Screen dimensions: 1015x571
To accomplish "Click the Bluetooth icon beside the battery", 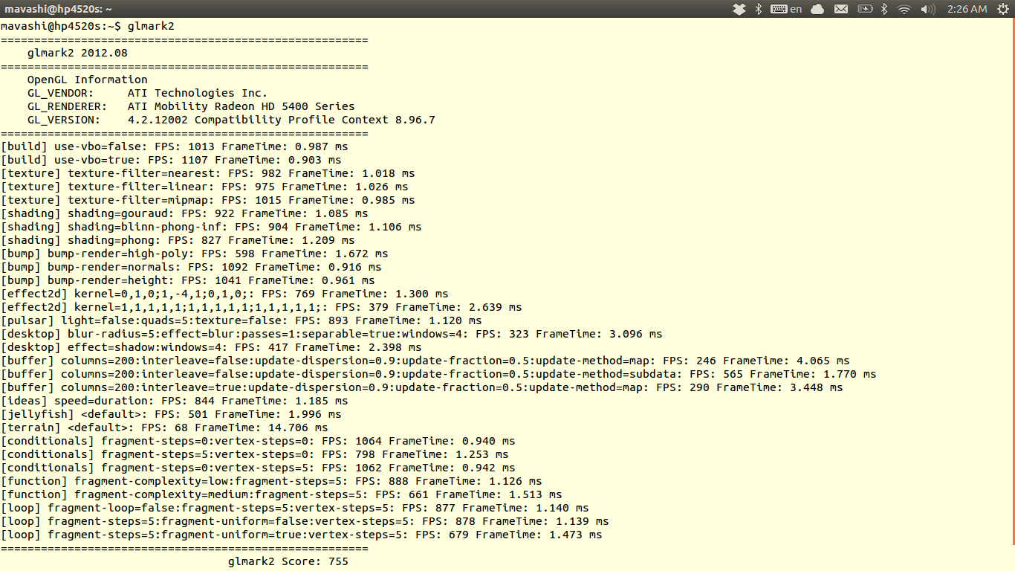I will pos(884,9).
